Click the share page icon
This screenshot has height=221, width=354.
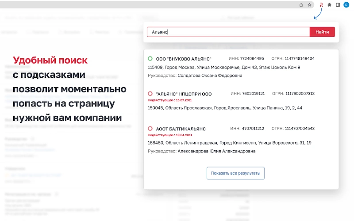click(x=301, y=5)
